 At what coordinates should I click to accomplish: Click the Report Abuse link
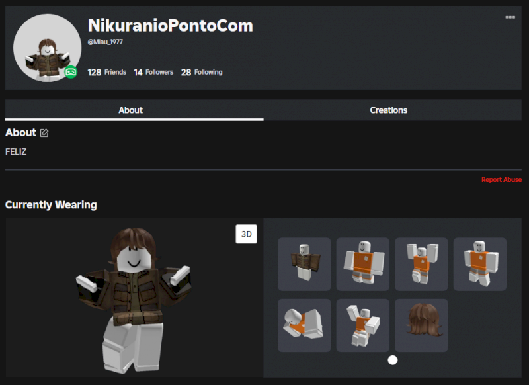click(501, 179)
